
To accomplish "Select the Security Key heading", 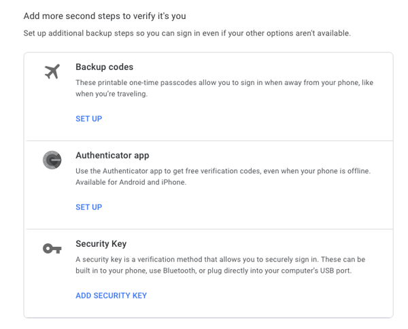I will click(101, 244).
